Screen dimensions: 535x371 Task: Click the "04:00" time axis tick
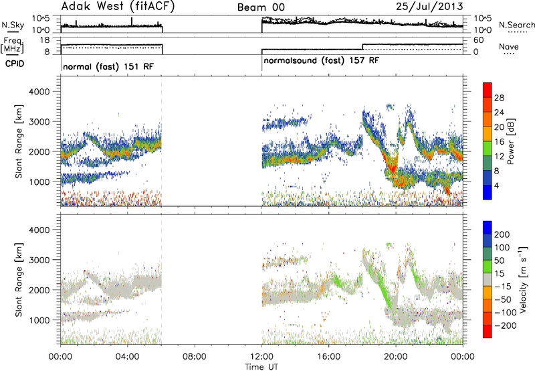(128, 357)
